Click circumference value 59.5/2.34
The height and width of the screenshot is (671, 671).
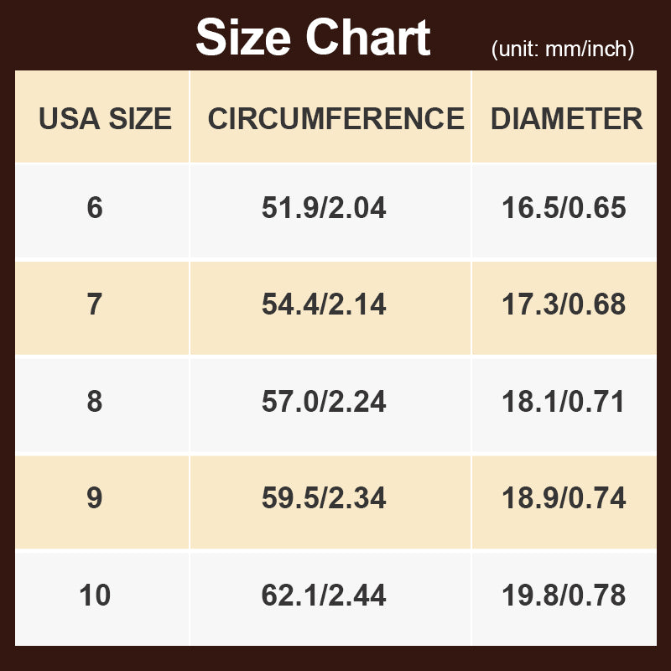324,499
